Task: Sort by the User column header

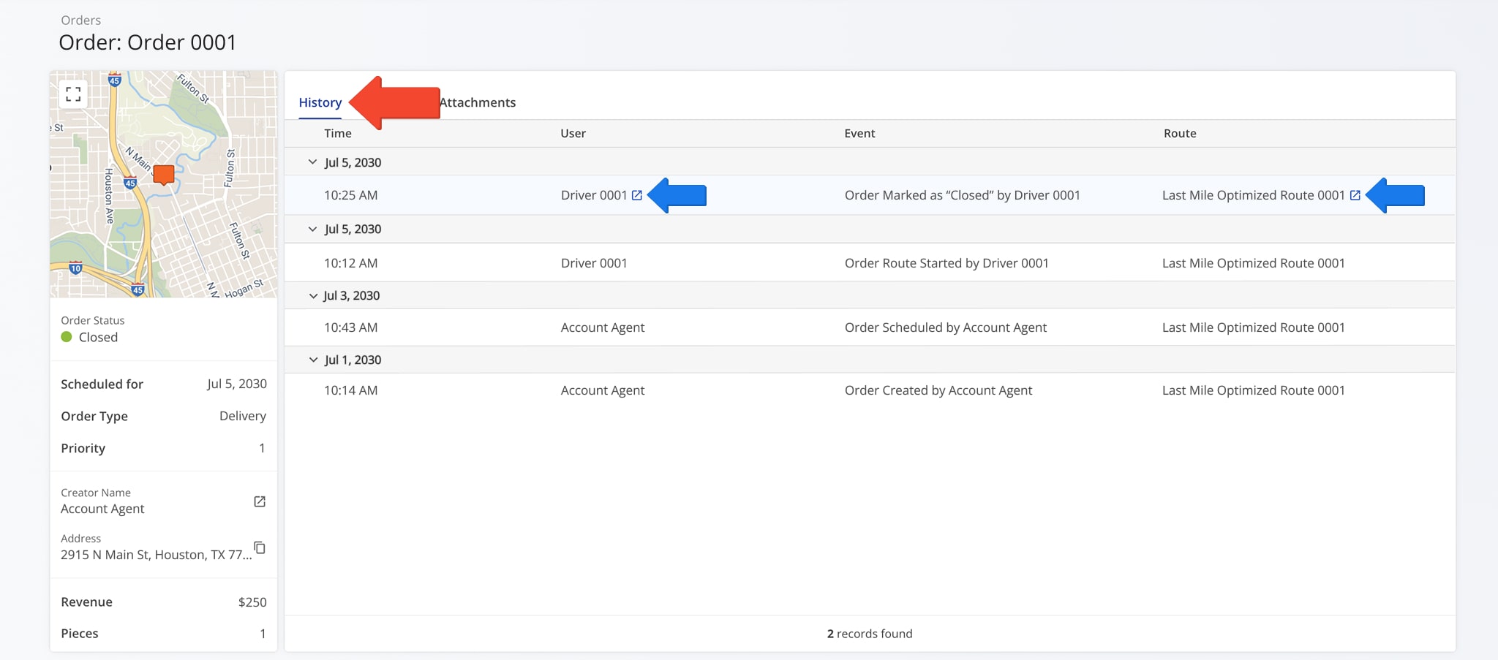Action: [x=573, y=133]
